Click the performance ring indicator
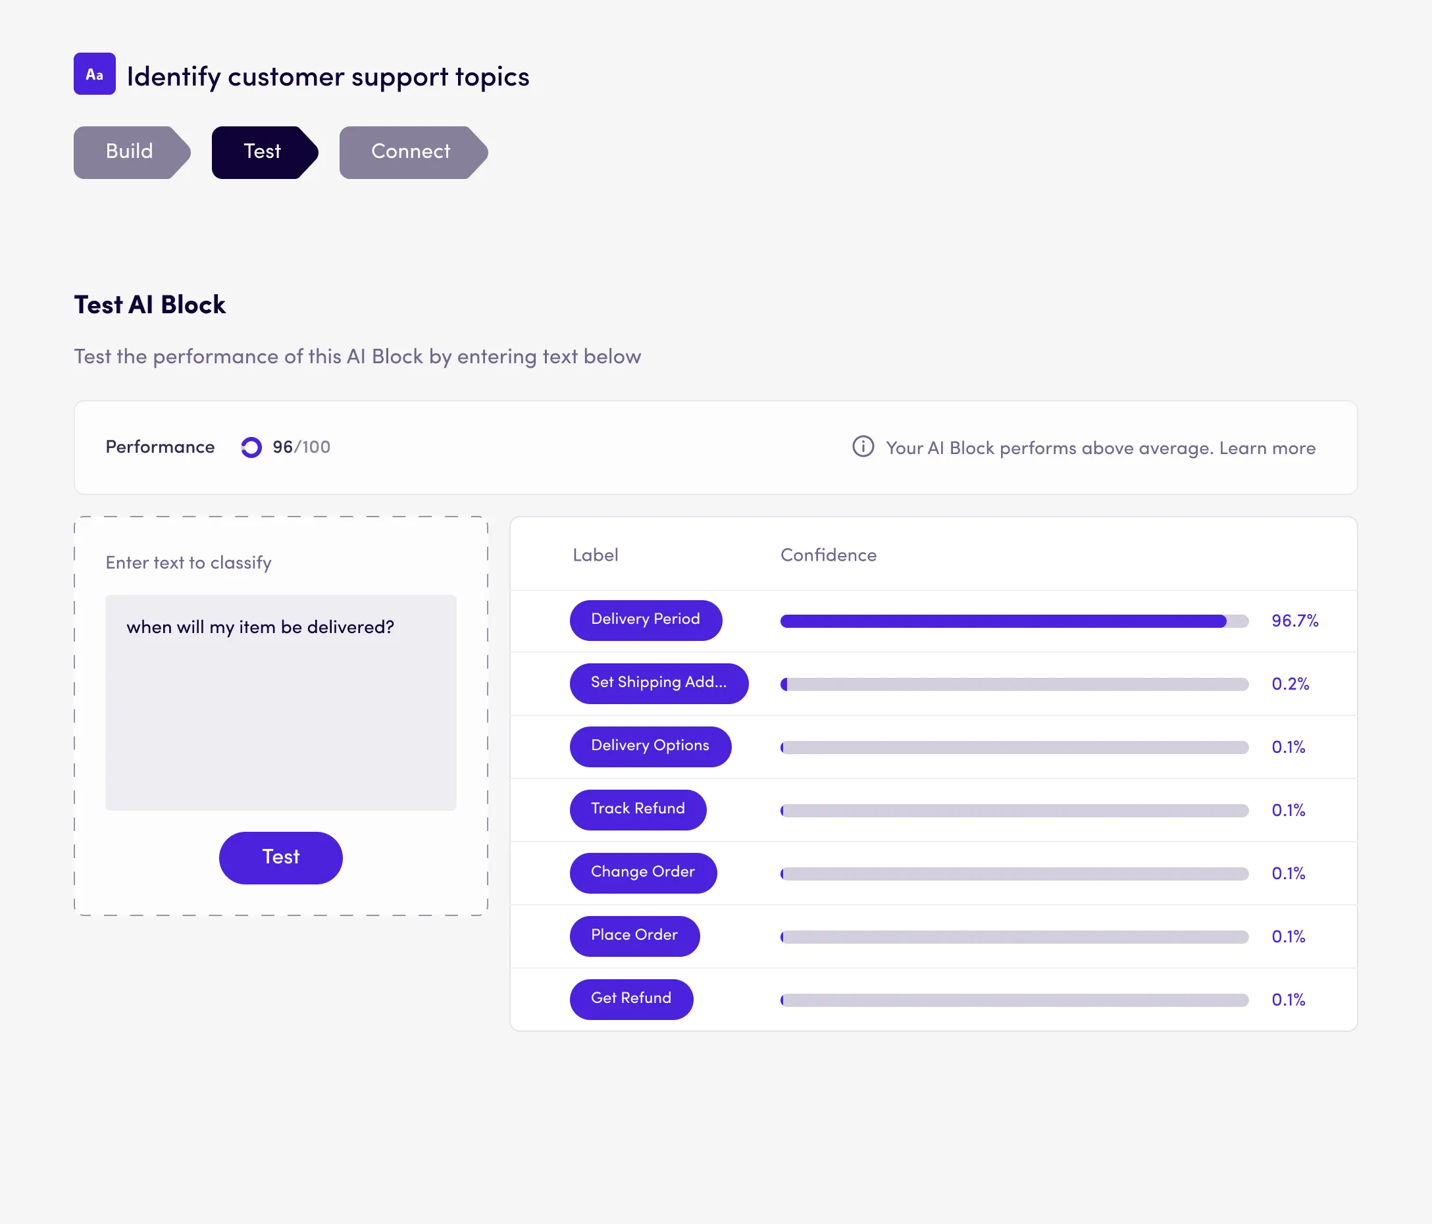Screen dimensions: 1432x1224 tap(251, 447)
